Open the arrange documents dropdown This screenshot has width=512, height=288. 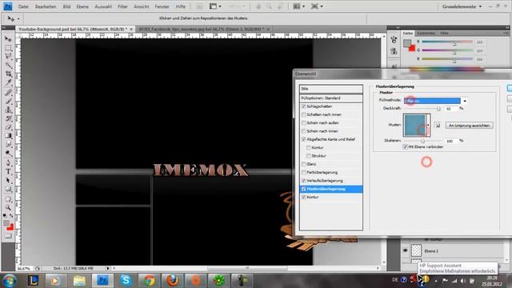click(x=298, y=6)
